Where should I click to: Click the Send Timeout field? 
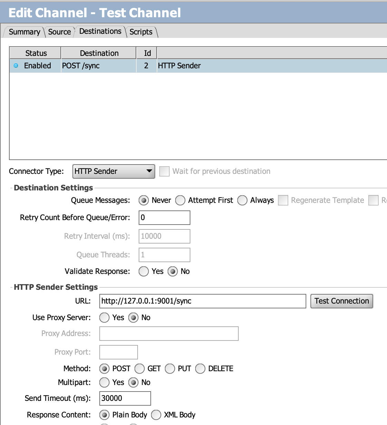tap(125, 398)
